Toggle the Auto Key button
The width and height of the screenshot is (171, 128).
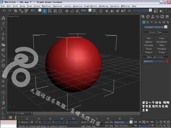(109, 122)
